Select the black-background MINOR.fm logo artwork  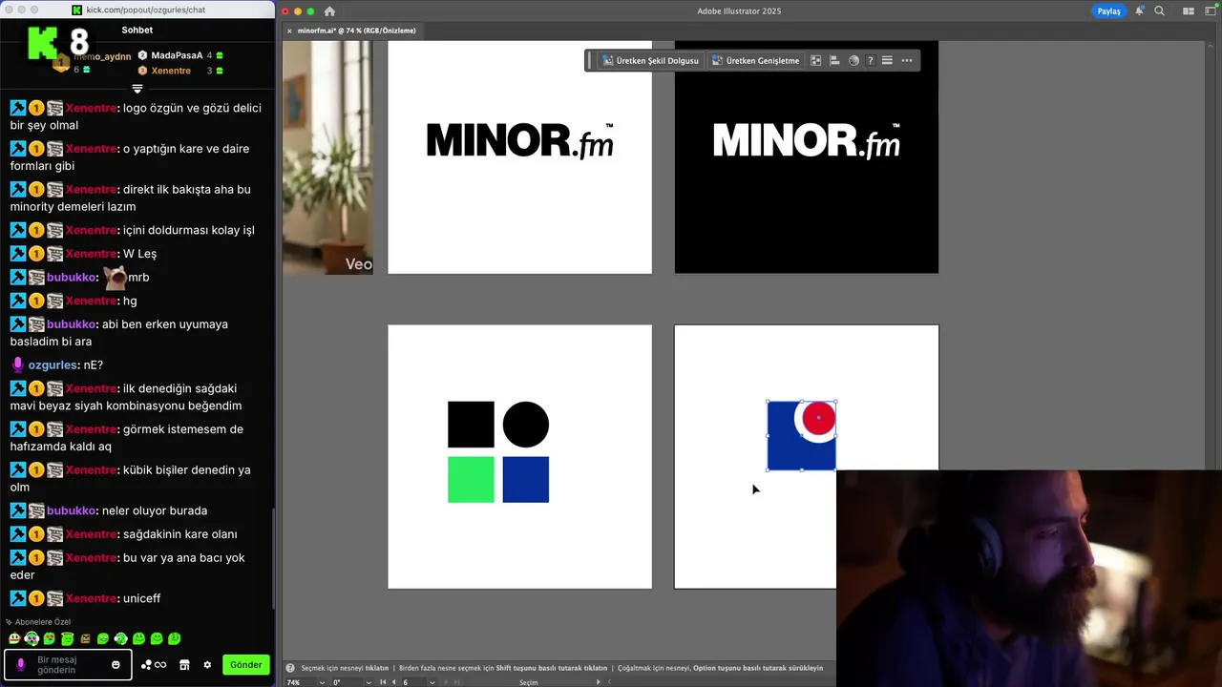[x=806, y=140]
